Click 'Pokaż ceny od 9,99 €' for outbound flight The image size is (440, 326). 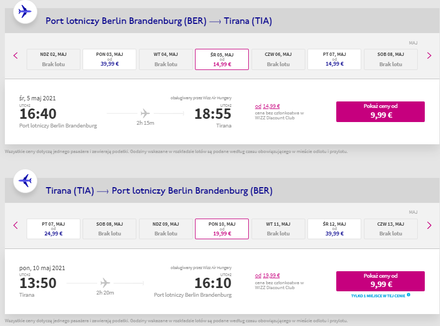380,112
